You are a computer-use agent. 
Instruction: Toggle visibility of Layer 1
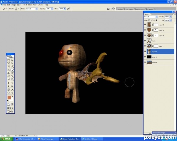coord(145,46)
